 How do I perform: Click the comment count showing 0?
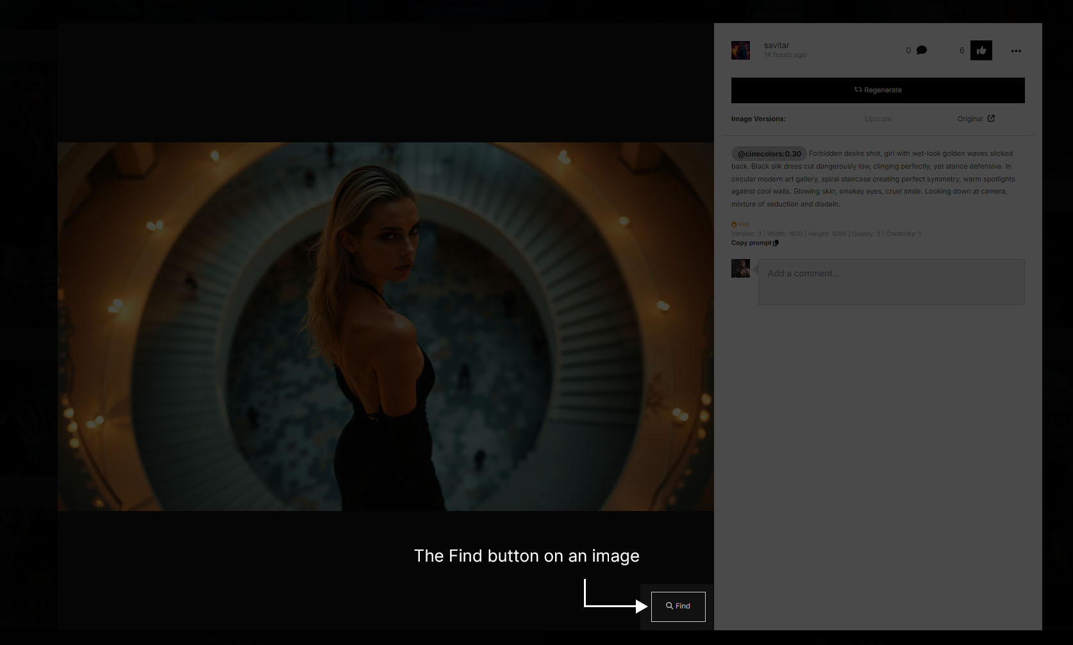pos(908,50)
